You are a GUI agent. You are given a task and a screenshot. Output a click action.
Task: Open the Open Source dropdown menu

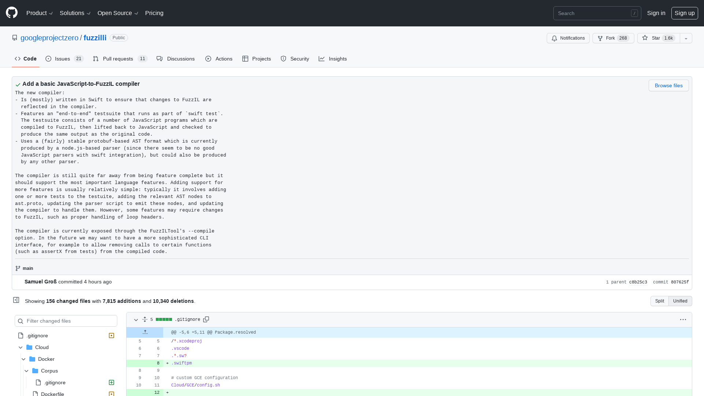118,13
